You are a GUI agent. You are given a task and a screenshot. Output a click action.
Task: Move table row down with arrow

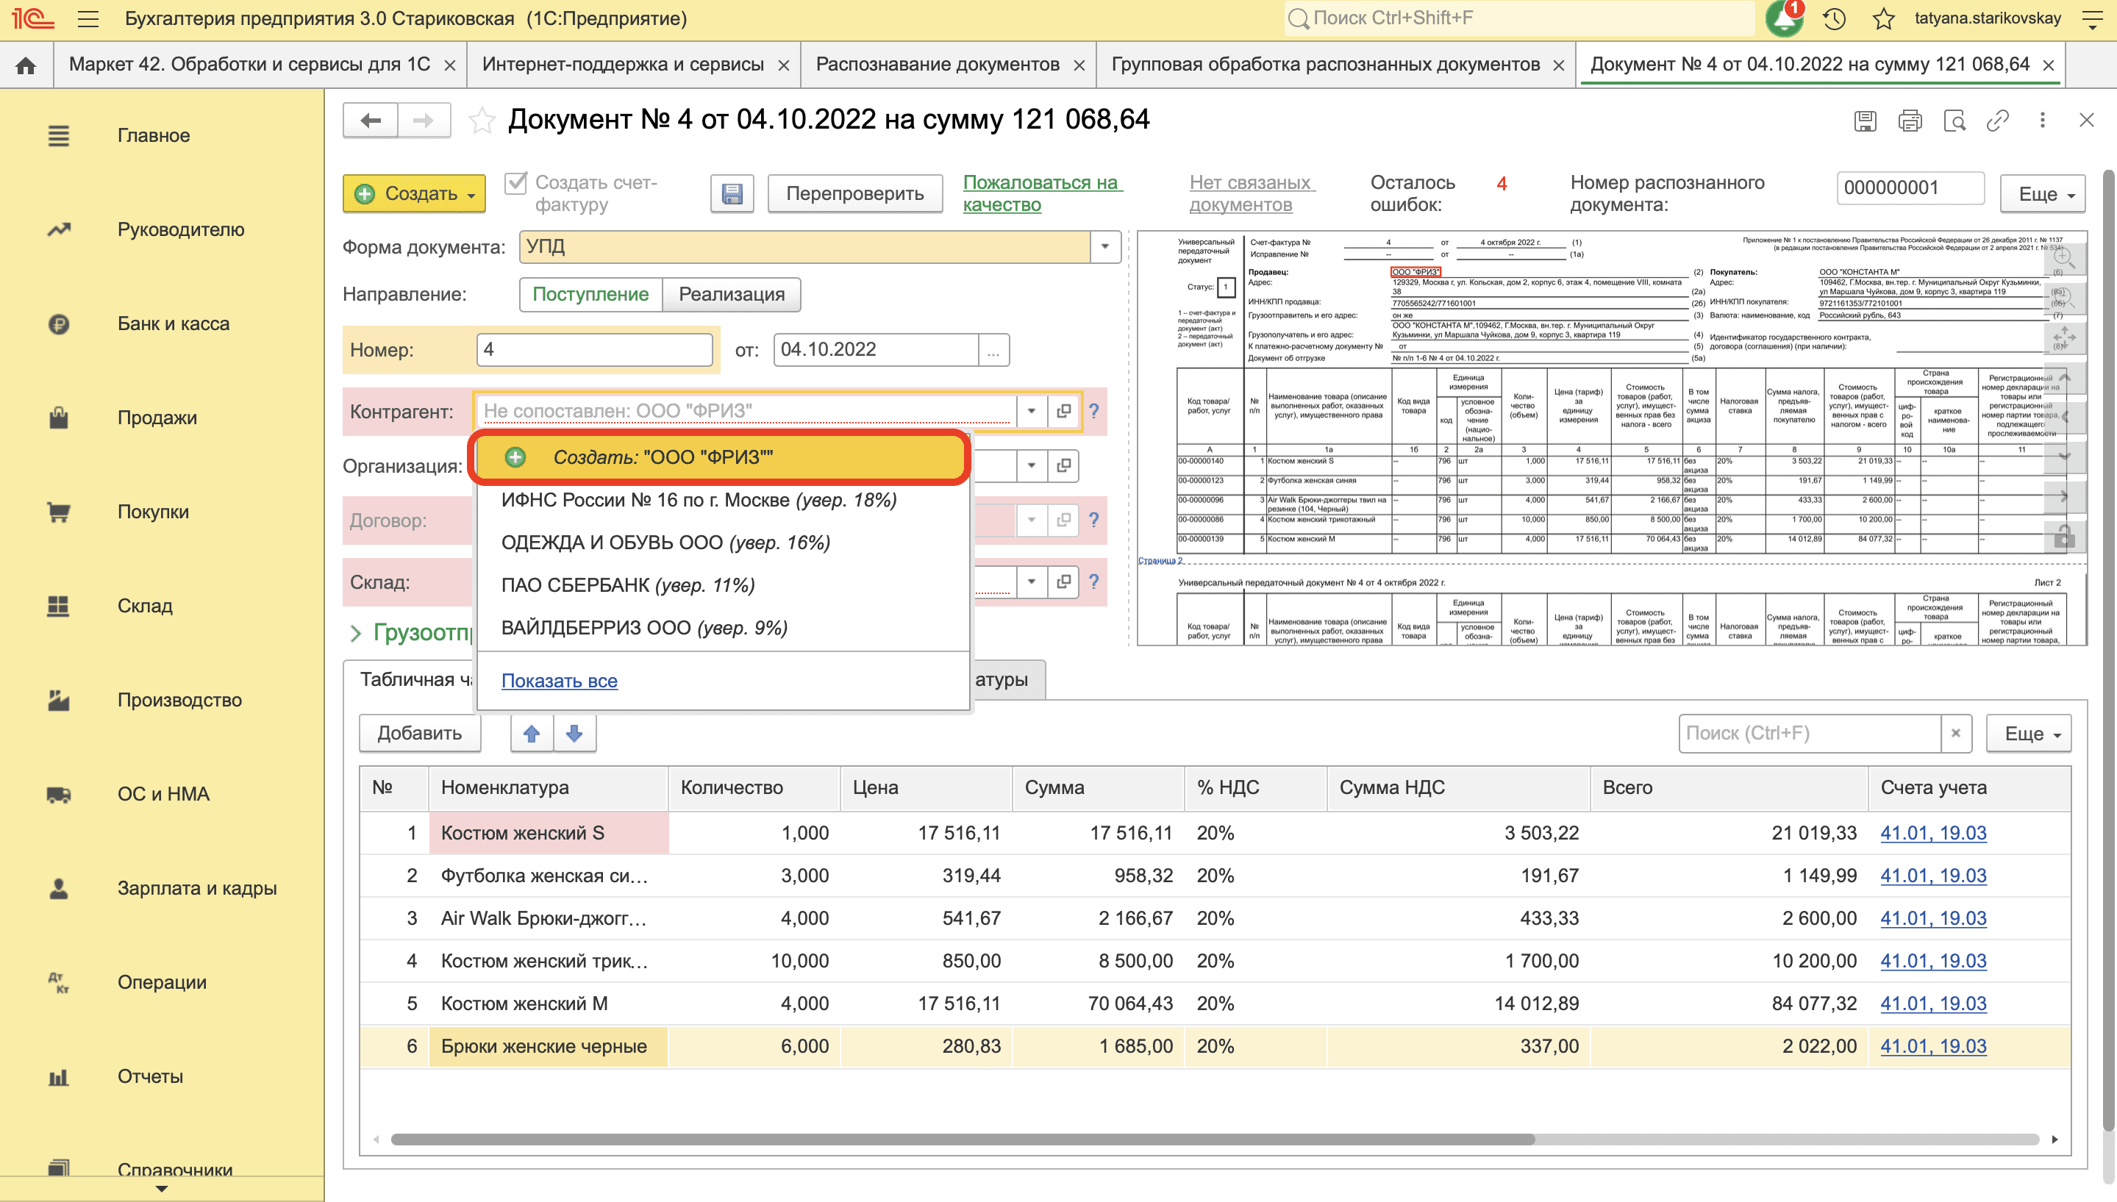(x=575, y=733)
